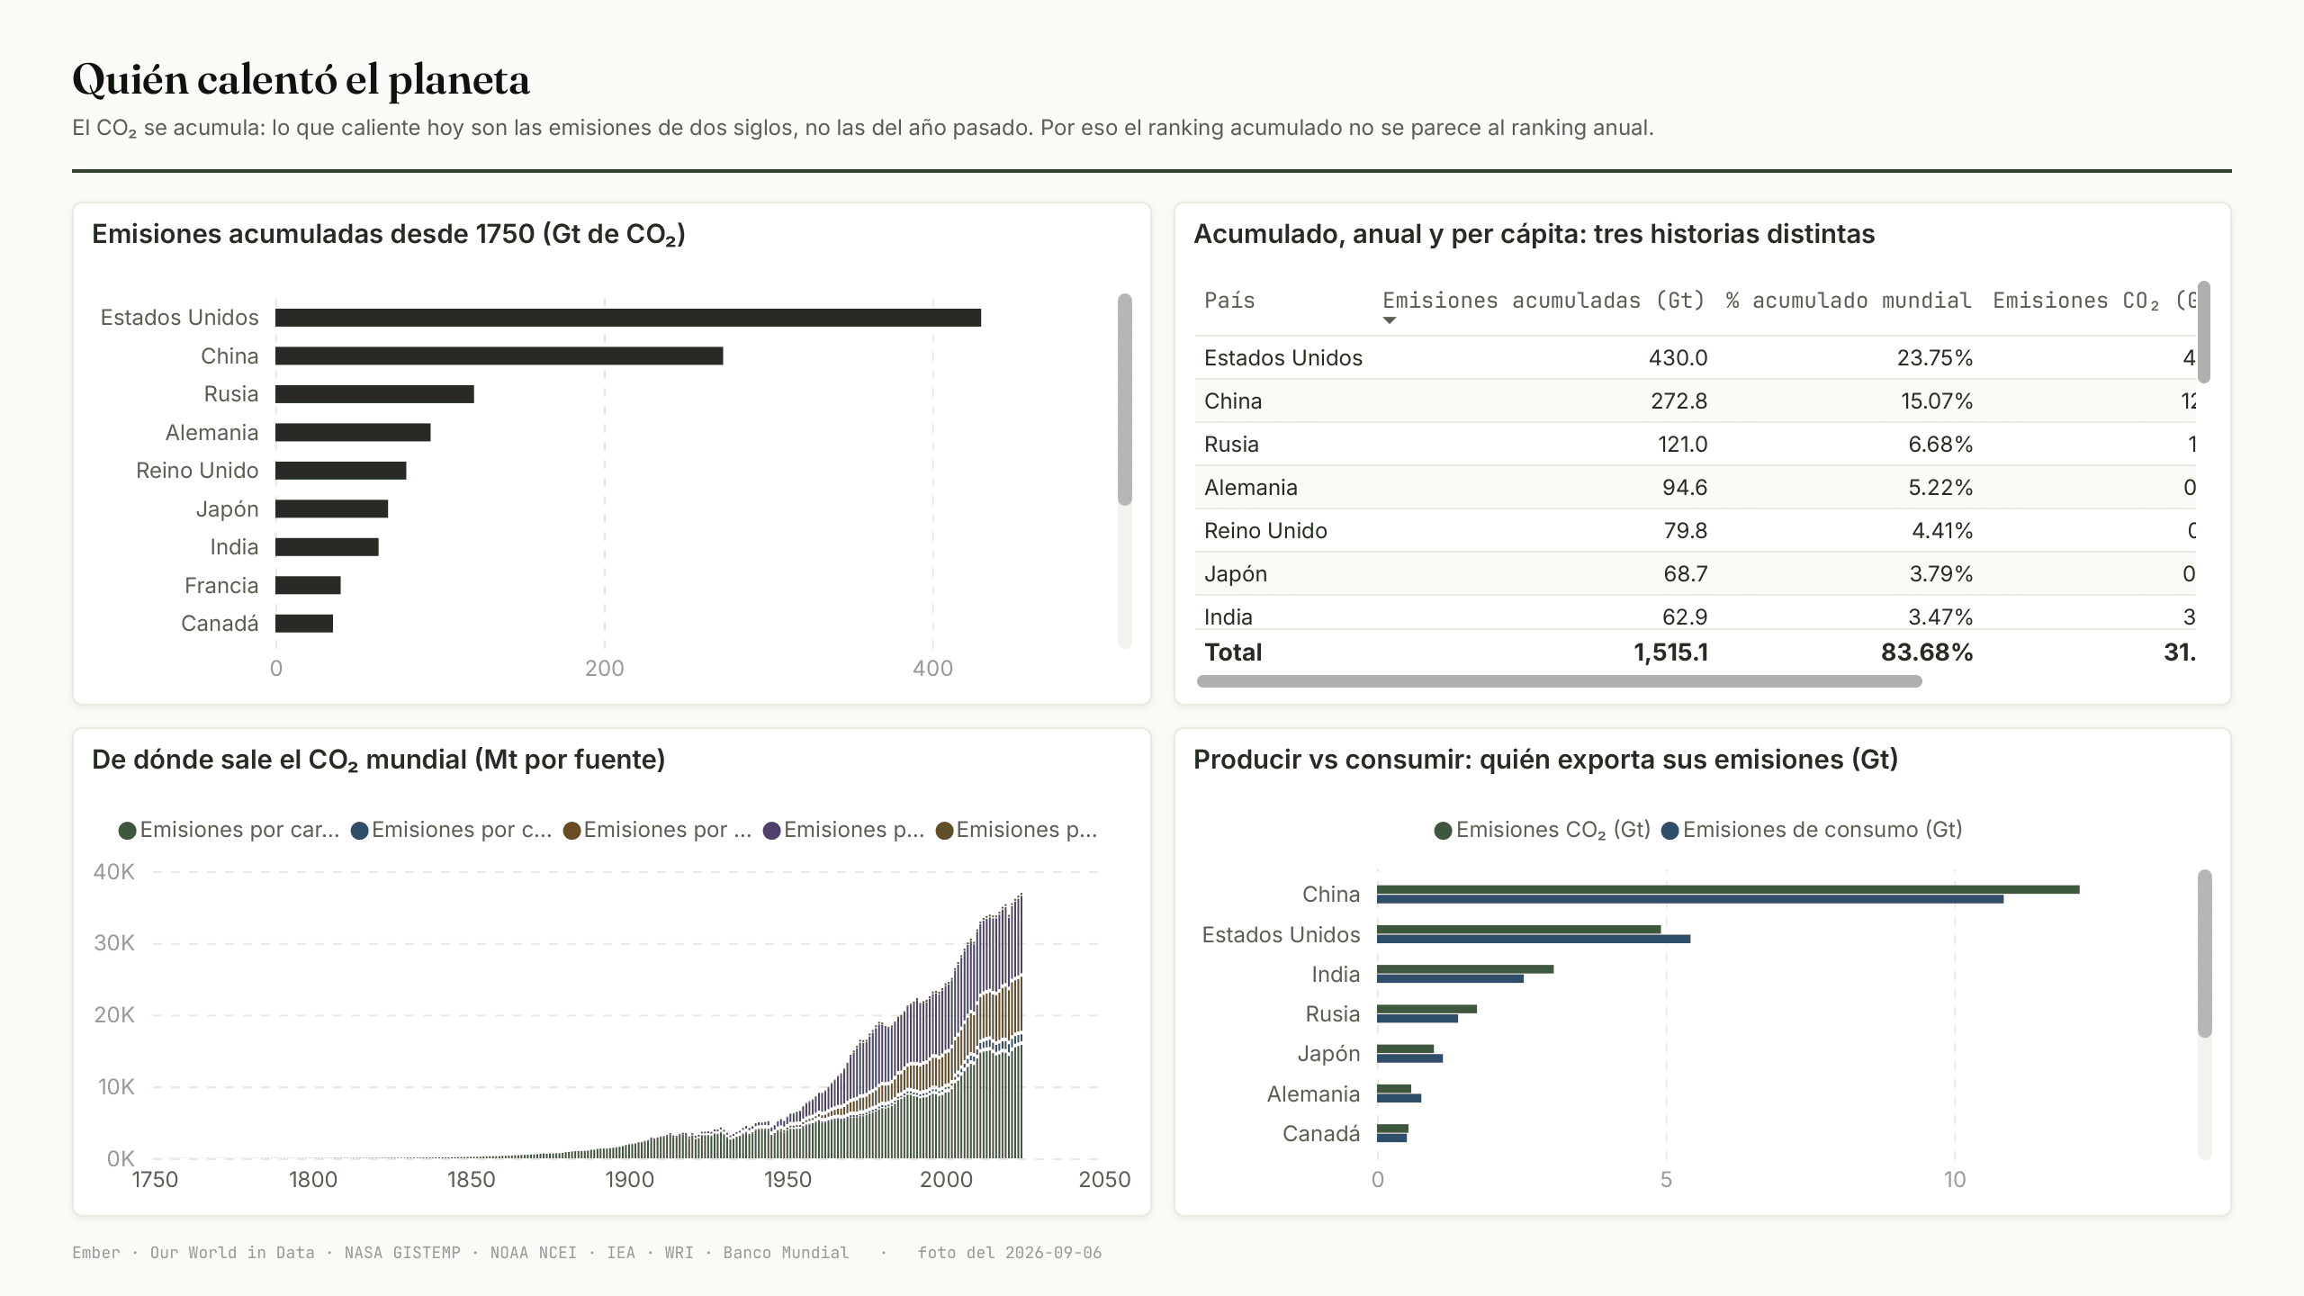Click the '2000' axis label on the CO₂ source chart

[x=946, y=1180]
